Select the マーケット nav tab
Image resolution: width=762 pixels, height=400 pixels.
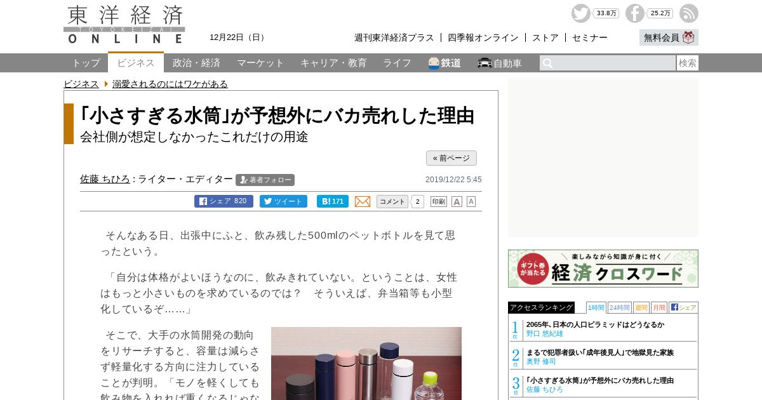260,63
